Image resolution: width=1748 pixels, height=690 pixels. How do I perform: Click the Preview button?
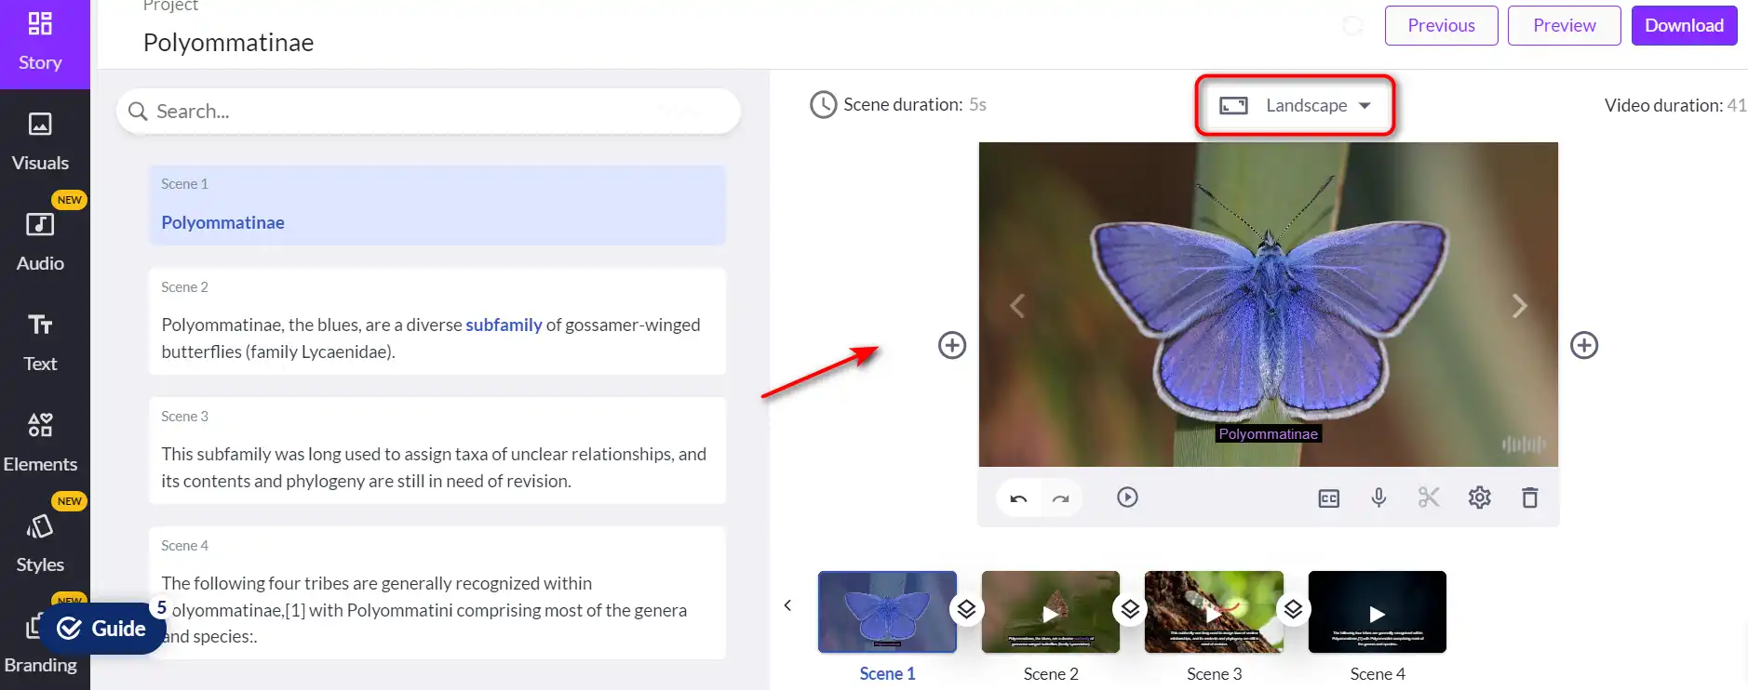1564,25
